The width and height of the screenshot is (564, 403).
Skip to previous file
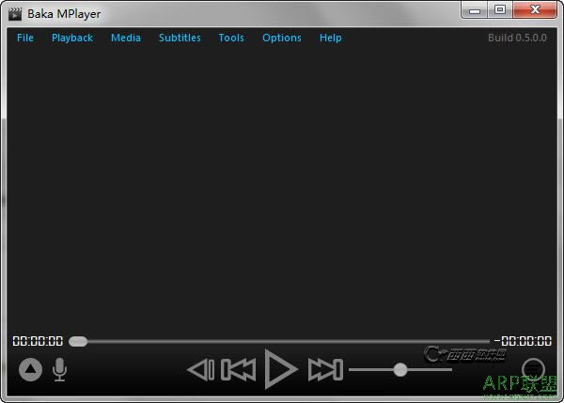(x=238, y=369)
